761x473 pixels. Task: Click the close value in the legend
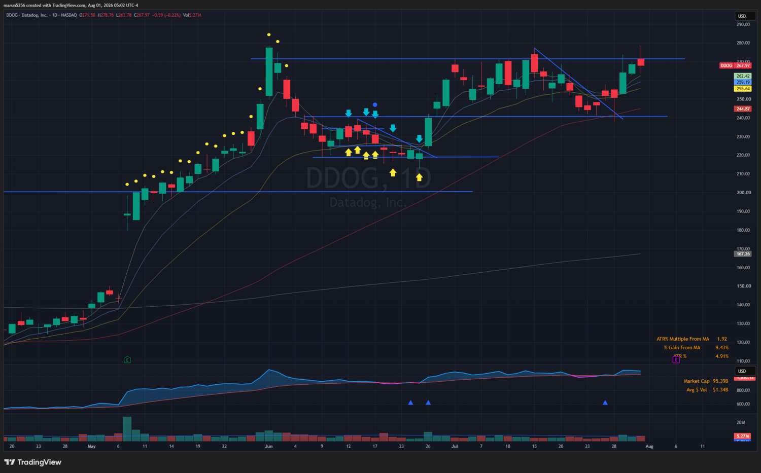142,15
